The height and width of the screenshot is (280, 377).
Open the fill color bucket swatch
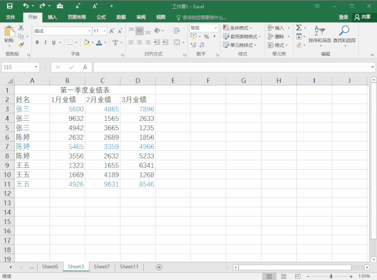pyautogui.click(x=87, y=42)
